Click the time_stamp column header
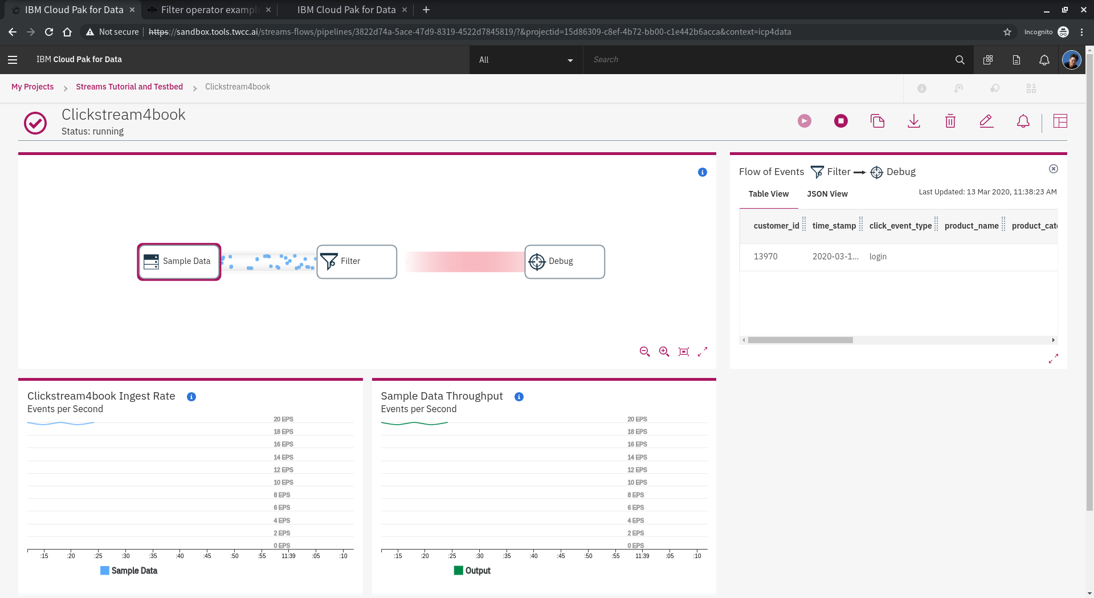The height and width of the screenshot is (598, 1094). point(834,226)
